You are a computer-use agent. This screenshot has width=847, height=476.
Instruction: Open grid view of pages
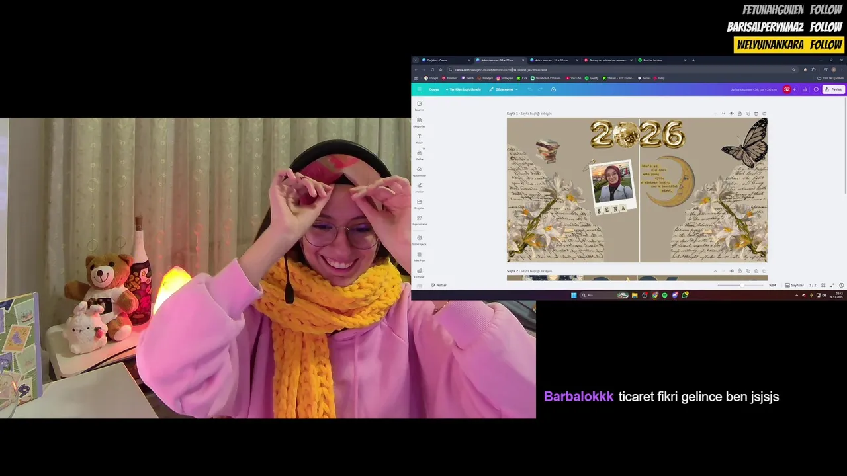point(823,285)
